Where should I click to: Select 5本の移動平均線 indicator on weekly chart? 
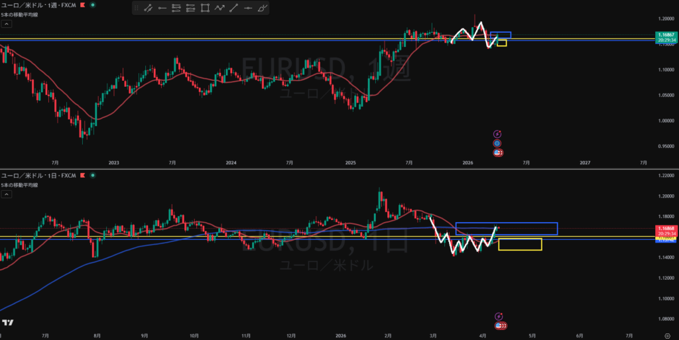click(19, 14)
